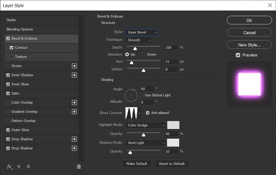Select Blending Options in the left list
The width and height of the screenshot is (276, 175).
(x=20, y=29)
